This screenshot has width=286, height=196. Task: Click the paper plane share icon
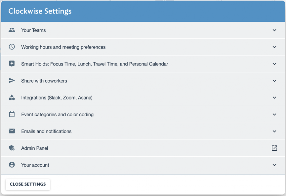(12, 81)
